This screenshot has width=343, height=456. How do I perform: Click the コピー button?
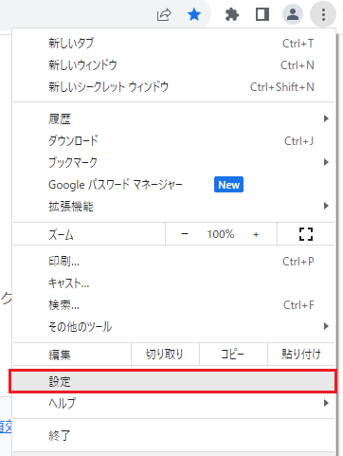click(x=233, y=355)
